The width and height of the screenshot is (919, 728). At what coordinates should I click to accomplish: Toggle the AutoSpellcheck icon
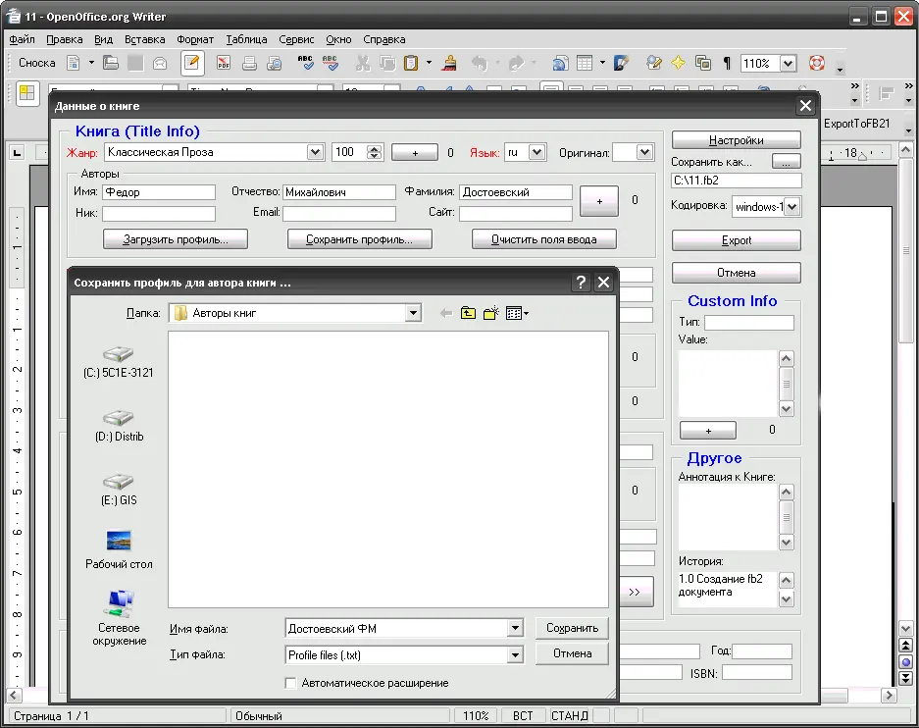pyautogui.click(x=330, y=63)
